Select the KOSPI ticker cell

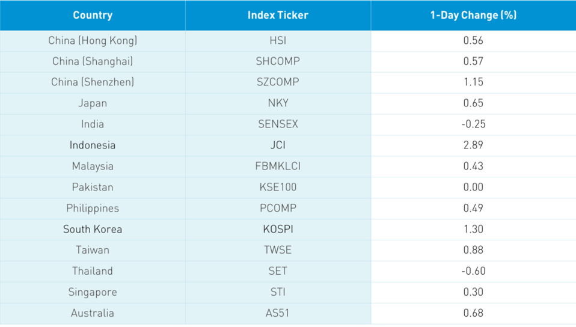point(278,229)
